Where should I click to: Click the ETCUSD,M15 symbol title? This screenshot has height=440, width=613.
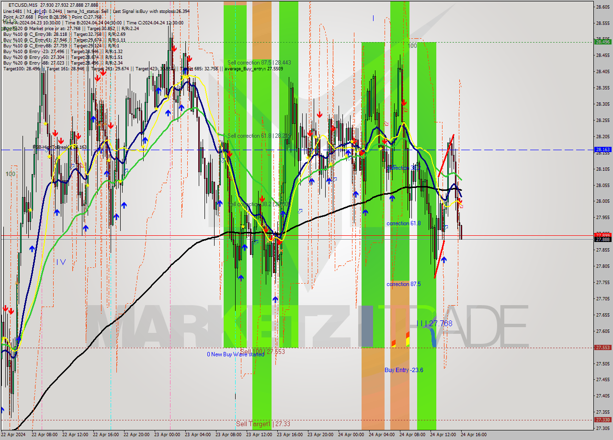coord(24,5)
